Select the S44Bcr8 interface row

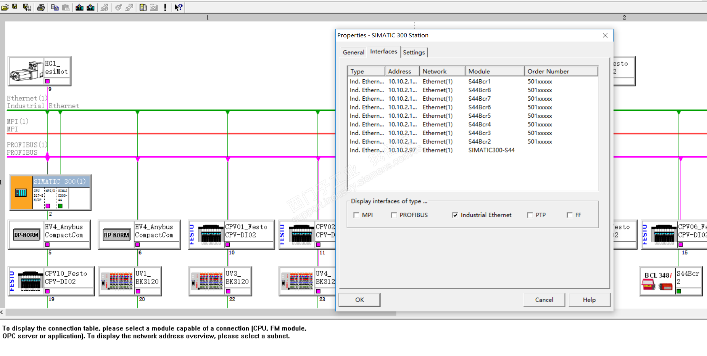coord(472,90)
